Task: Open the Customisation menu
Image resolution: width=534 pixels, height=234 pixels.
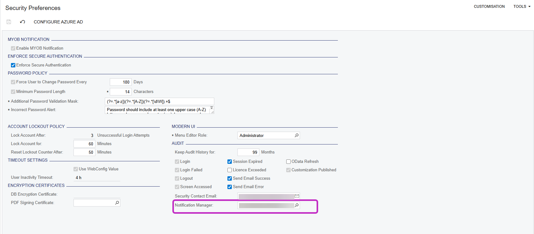Action: pyautogui.click(x=489, y=7)
